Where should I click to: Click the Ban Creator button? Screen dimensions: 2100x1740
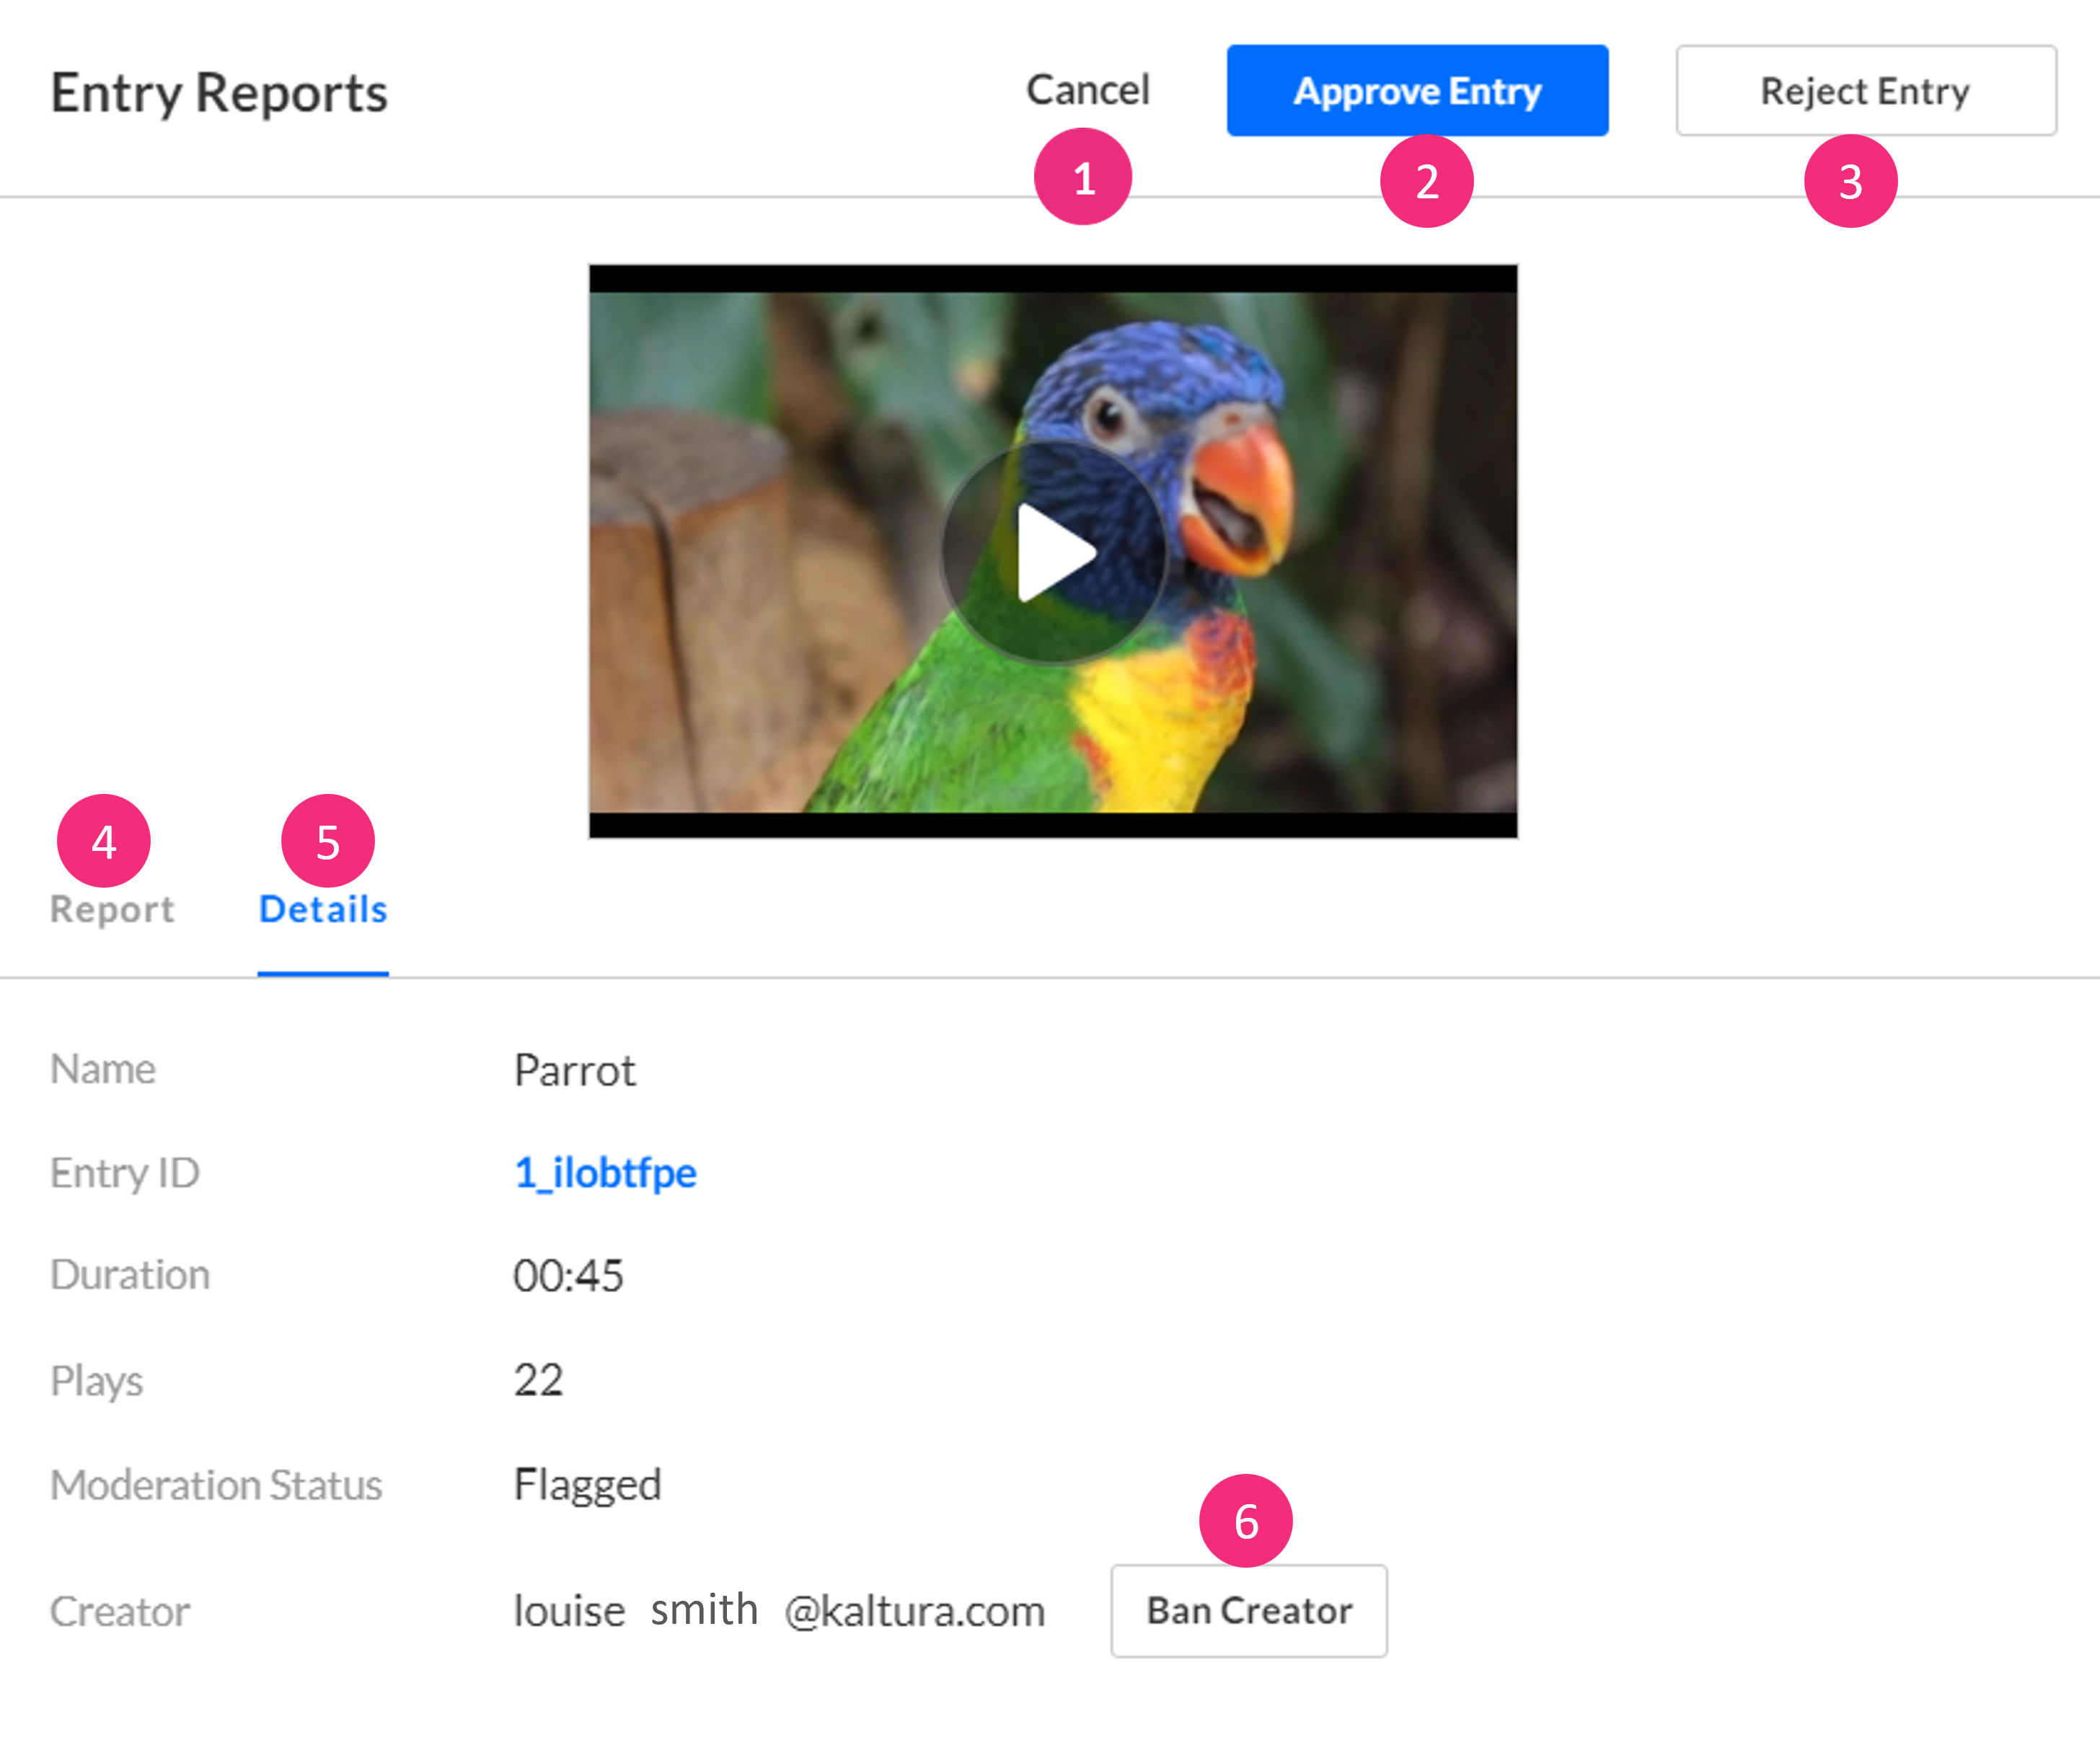1248,1610
